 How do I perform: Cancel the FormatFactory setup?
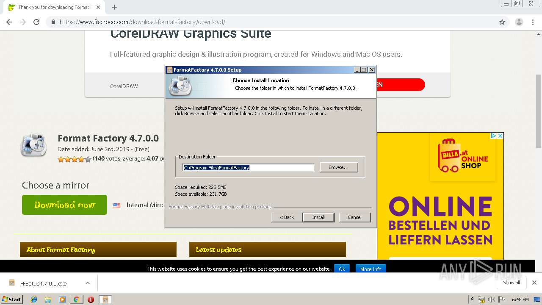coord(355,217)
